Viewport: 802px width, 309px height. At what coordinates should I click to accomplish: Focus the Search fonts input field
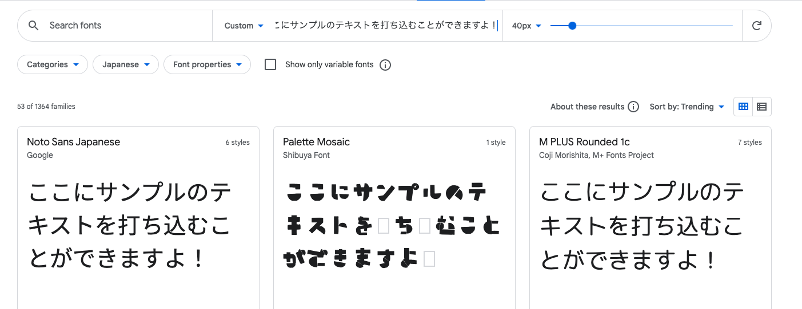tap(126, 26)
